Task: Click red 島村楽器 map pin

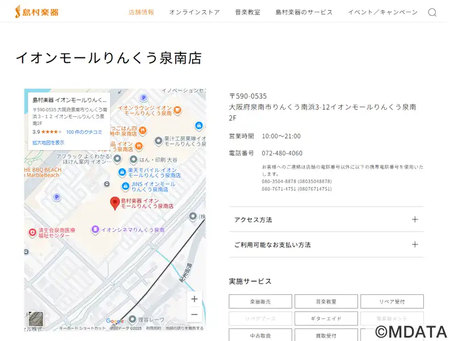Action: coord(115,203)
